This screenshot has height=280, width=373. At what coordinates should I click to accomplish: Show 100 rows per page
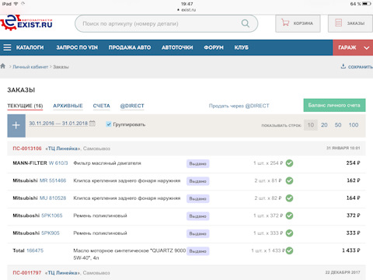click(x=354, y=125)
